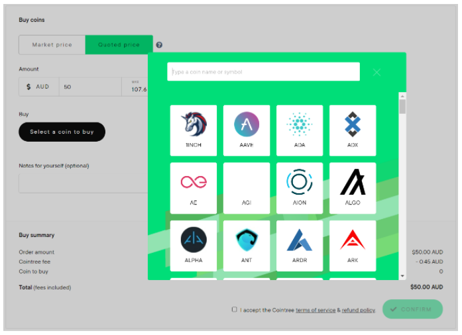
Task: Click the Select a coin to buy button
Action: [x=62, y=132]
